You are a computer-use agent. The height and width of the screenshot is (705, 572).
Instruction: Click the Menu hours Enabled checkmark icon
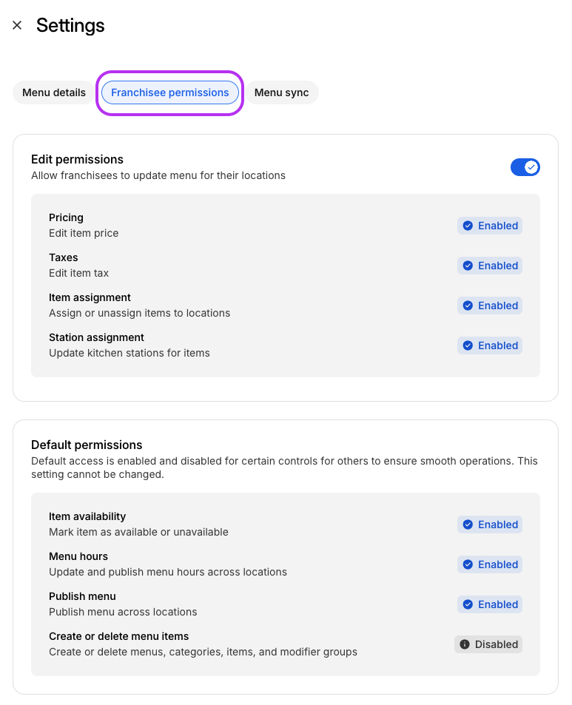point(468,564)
